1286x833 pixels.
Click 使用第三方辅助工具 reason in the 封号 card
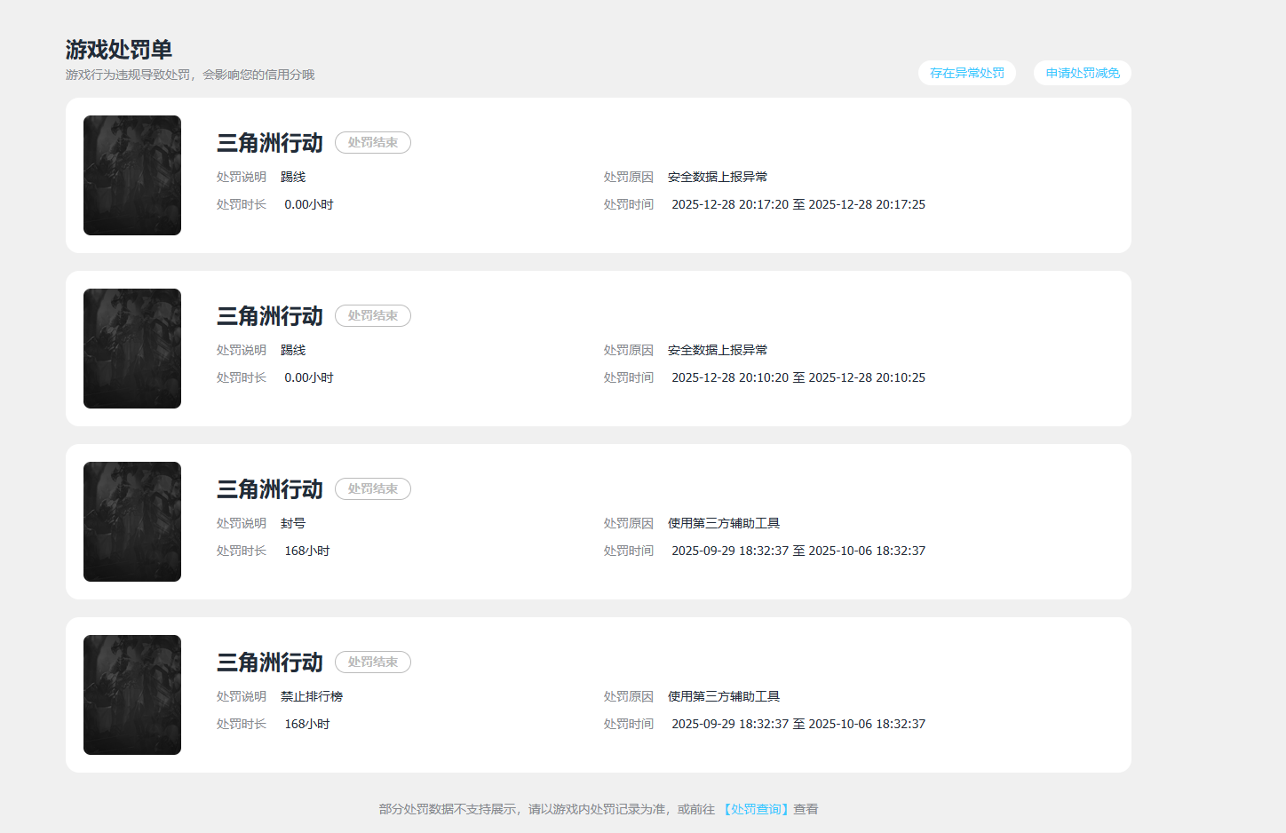pos(724,523)
